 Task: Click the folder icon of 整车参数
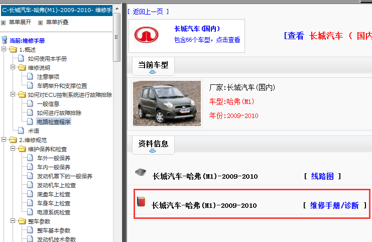click(x=22, y=221)
